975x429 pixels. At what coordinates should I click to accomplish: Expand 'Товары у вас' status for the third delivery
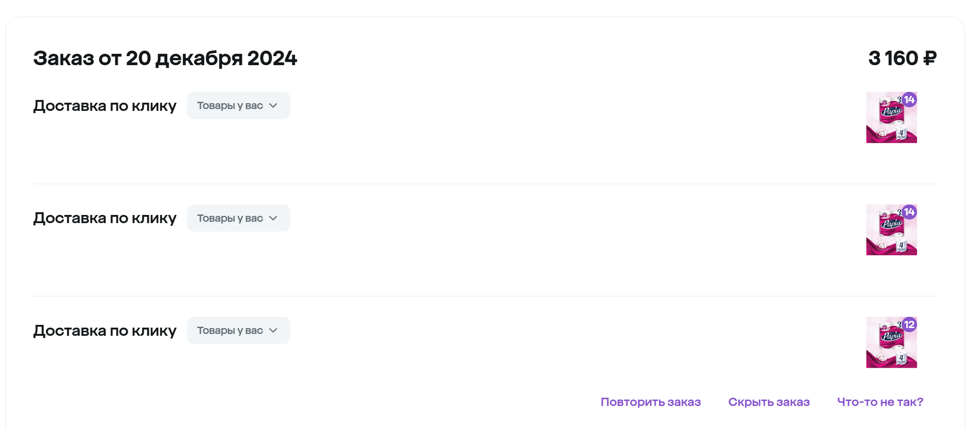(239, 331)
